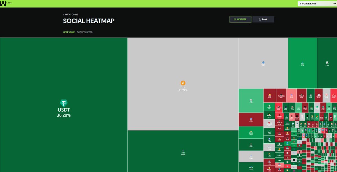Switch to the Heatmap view tab

coord(240,19)
